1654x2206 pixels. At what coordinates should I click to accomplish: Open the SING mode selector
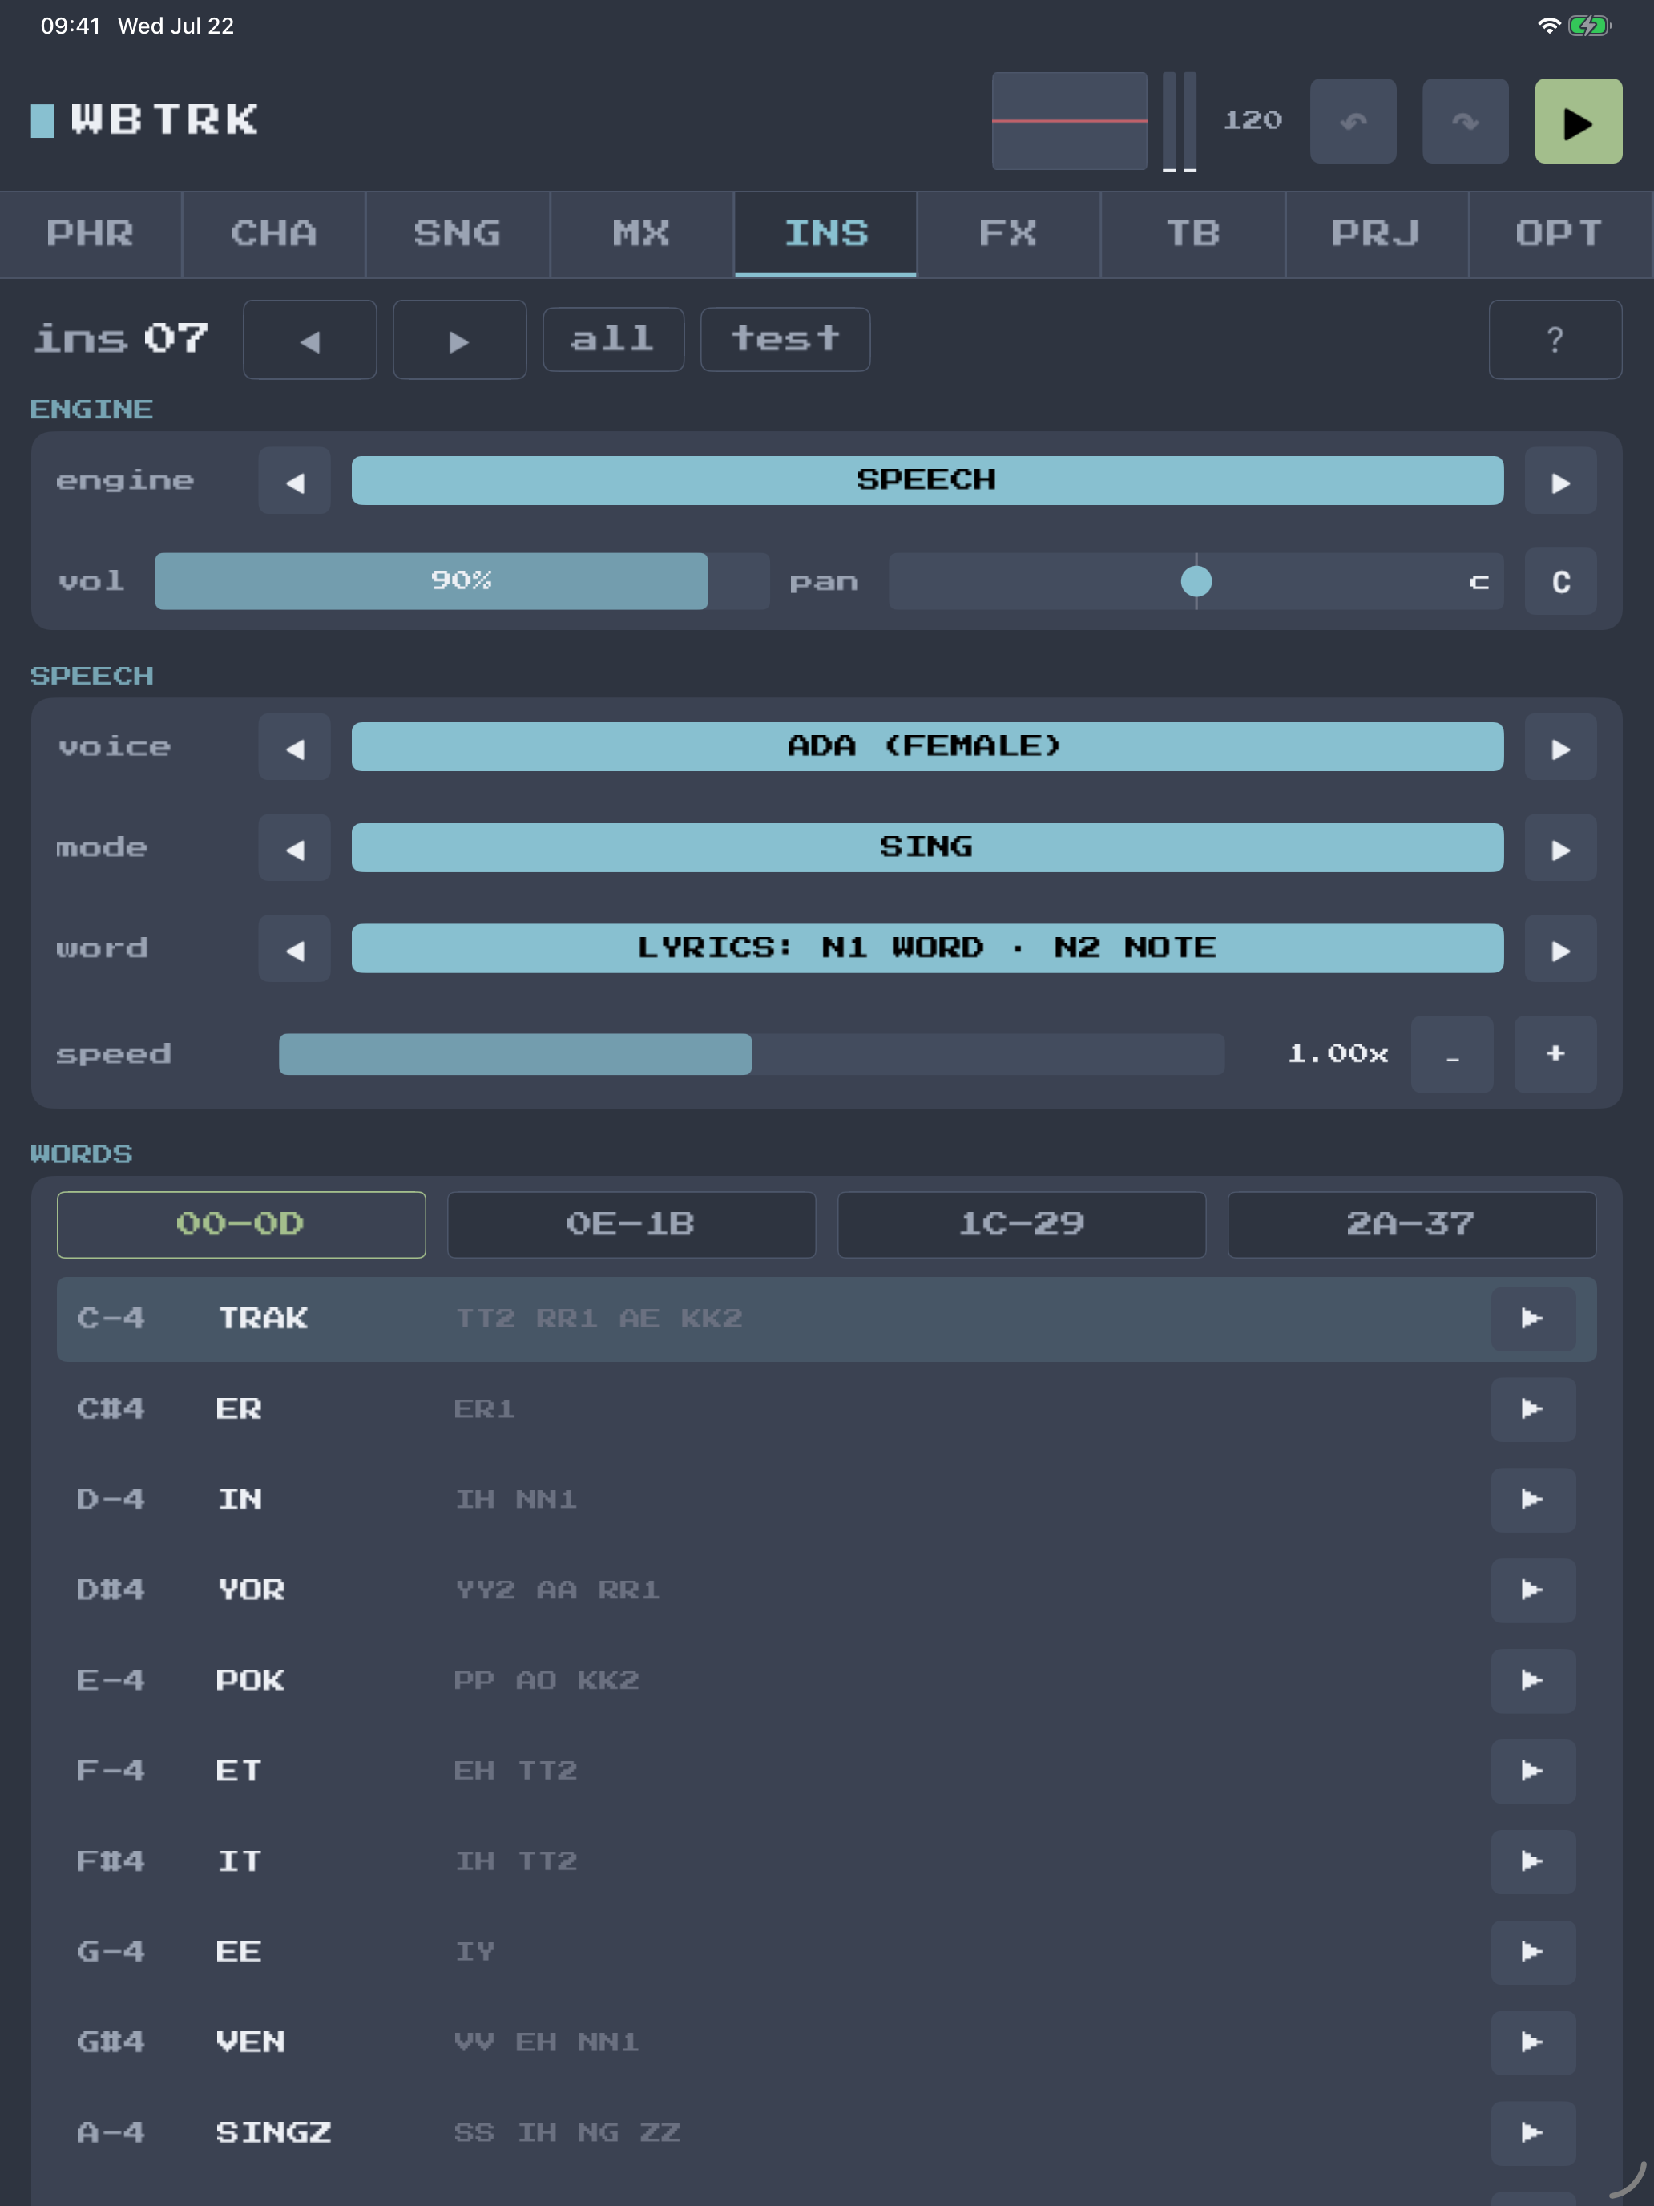927,848
